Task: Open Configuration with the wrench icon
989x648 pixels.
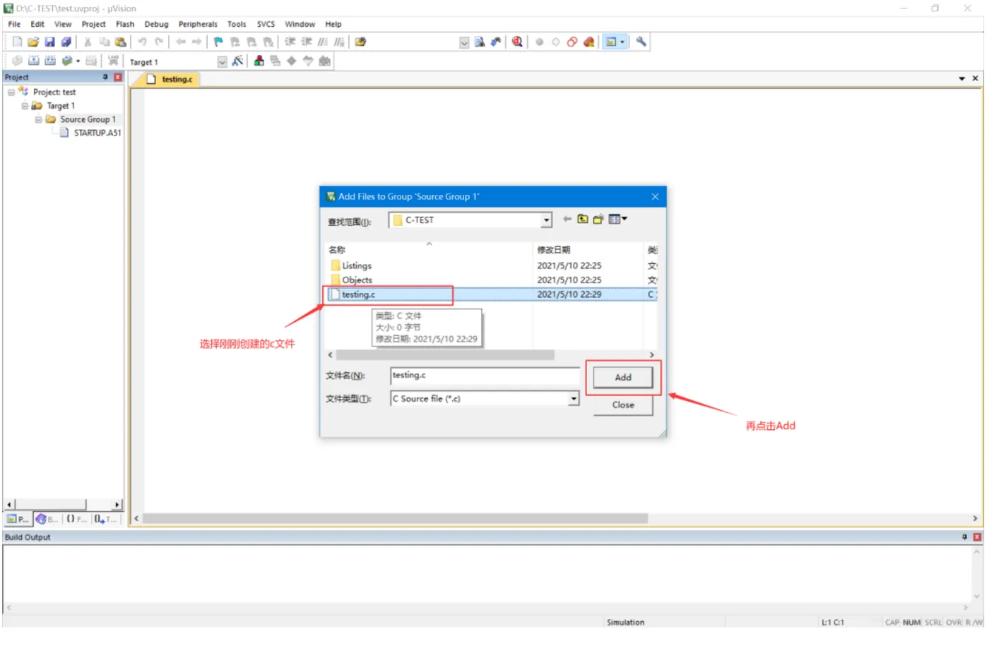Action: point(641,42)
